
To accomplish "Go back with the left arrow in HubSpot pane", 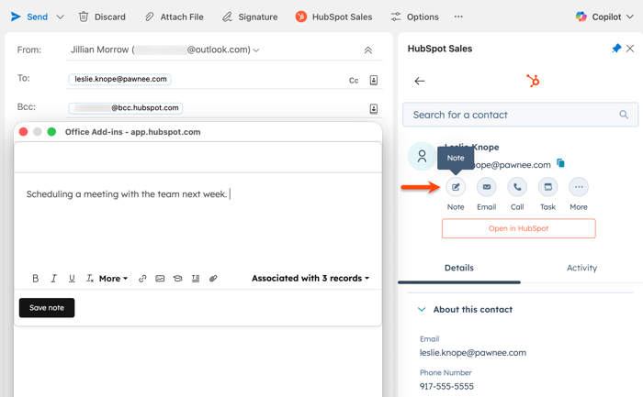I will (420, 81).
